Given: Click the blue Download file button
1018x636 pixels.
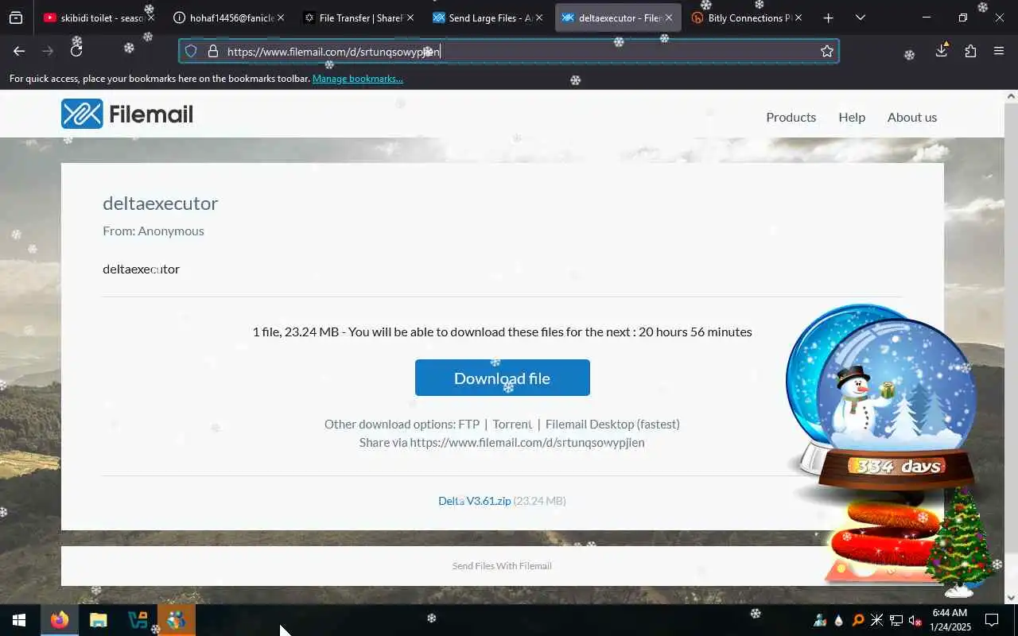Looking at the screenshot, I should click(502, 378).
